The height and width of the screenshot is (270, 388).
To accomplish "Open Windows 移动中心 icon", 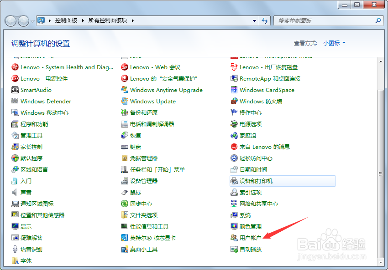I will pyautogui.click(x=15, y=112).
